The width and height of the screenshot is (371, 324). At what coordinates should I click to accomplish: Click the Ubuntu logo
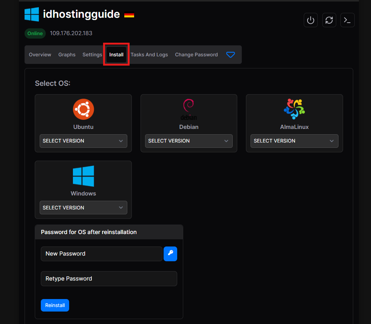[83, 109]
